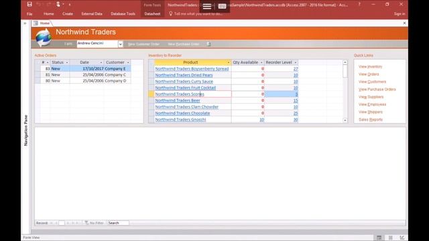Open the 'I am' employee dropdown arrow

coord(121,44)
